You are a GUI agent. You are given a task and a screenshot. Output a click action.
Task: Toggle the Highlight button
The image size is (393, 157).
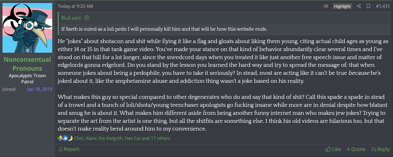[x=342, y=6]
